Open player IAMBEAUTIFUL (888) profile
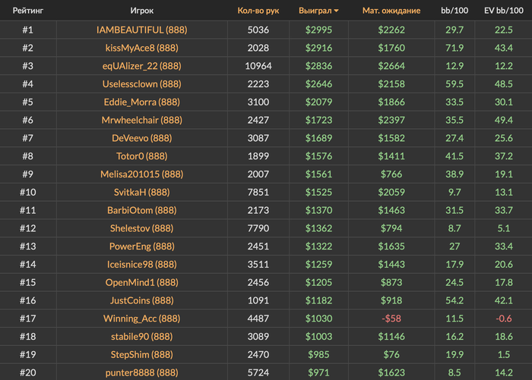The image size is (532, 380). point(142,30)
